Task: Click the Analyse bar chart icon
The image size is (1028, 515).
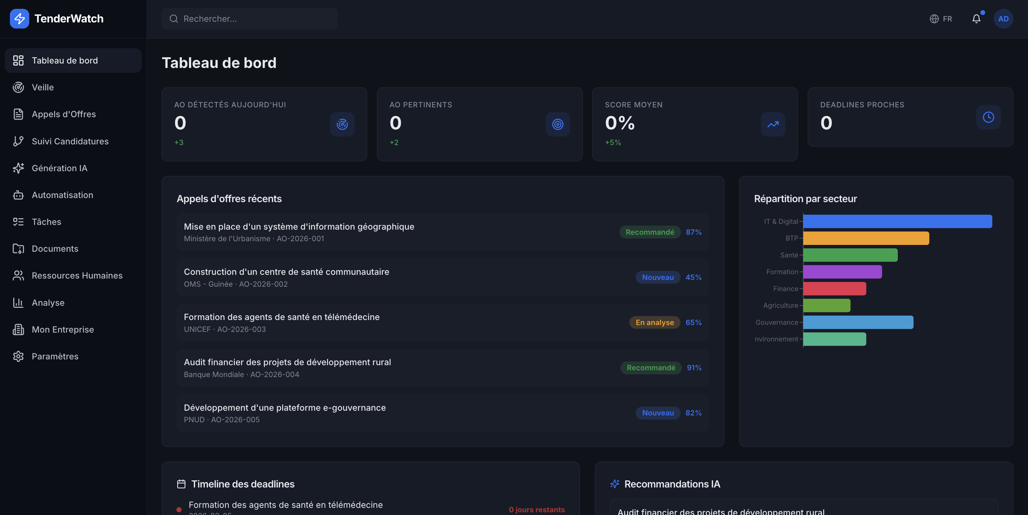Action: (18, 302)
